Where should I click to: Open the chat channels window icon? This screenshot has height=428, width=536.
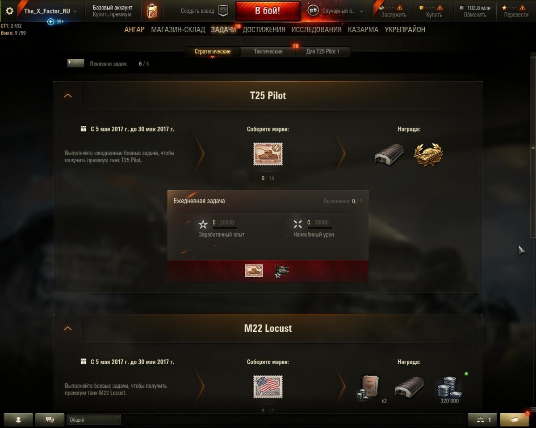pyautogui.click(x=50, y=420)
